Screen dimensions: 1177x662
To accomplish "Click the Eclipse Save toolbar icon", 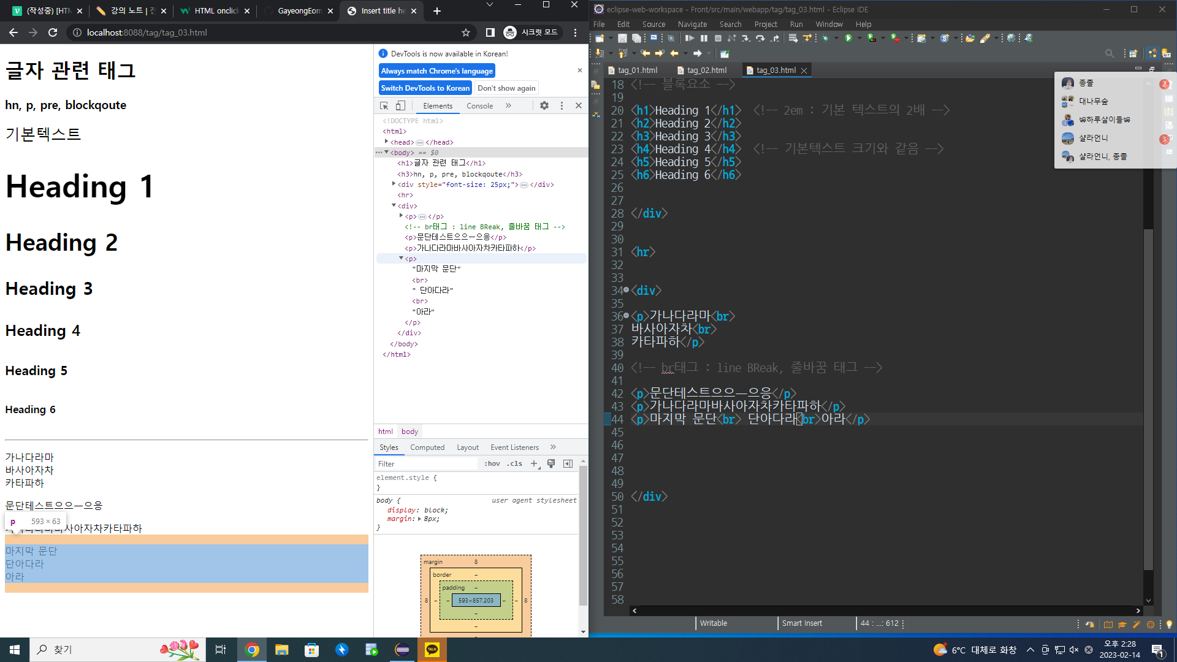I will [622, 38].
